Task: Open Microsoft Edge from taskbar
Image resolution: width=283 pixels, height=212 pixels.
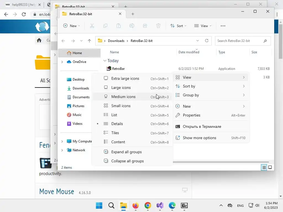Action: tap(172, 205)
